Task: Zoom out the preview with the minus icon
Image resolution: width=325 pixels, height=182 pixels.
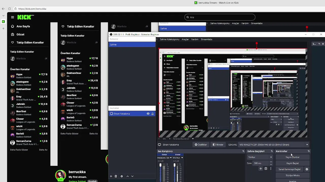Action: click(159, 139)
